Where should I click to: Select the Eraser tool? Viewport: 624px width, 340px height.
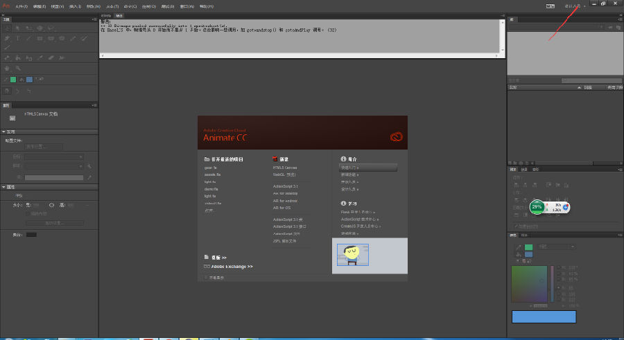point(51,58)
